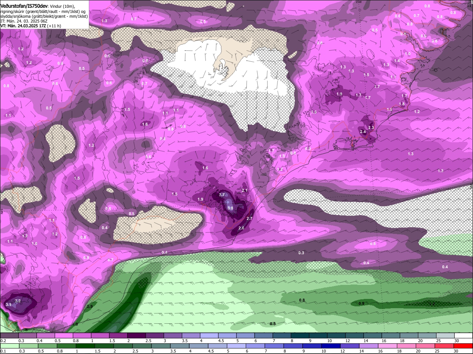Click the 2.4 value label on the map

pyautogui.click(x=363, y=132)
